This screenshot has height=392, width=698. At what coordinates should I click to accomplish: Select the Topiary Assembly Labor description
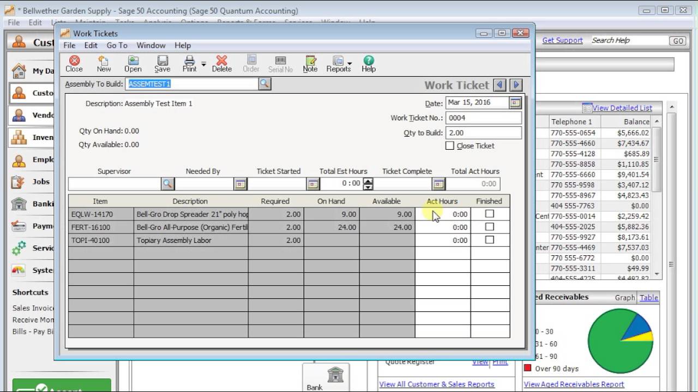(191, 240)
